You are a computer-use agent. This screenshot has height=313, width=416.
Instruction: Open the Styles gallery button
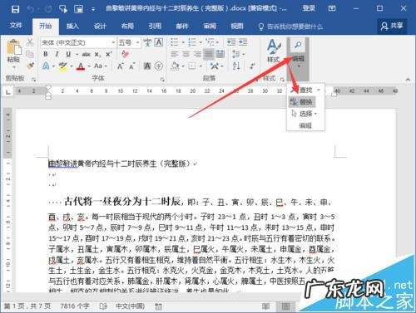coord(273,51)
